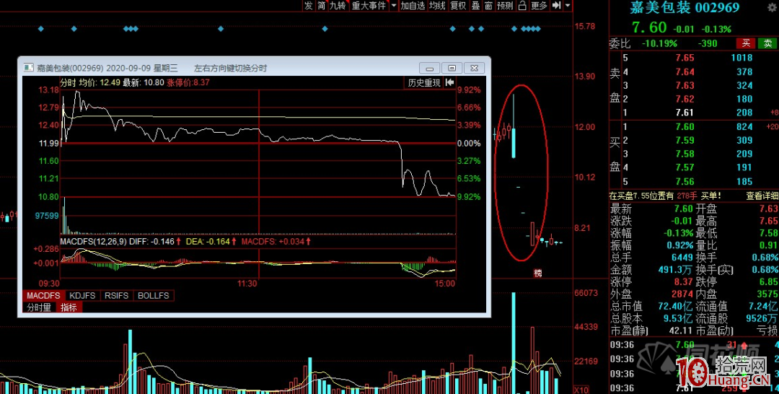This screenshot has width=779, height=394.
Task: Select the 指标 tab
Action: (69, 307)
